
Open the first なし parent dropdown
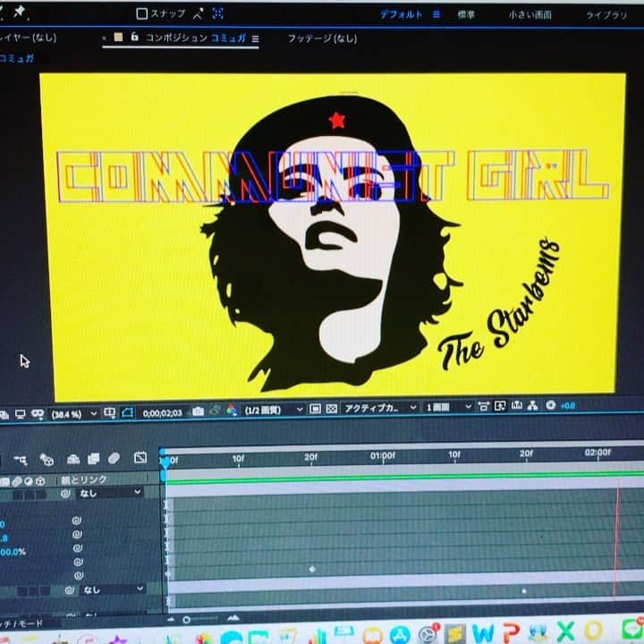click(x=110, y=493)
